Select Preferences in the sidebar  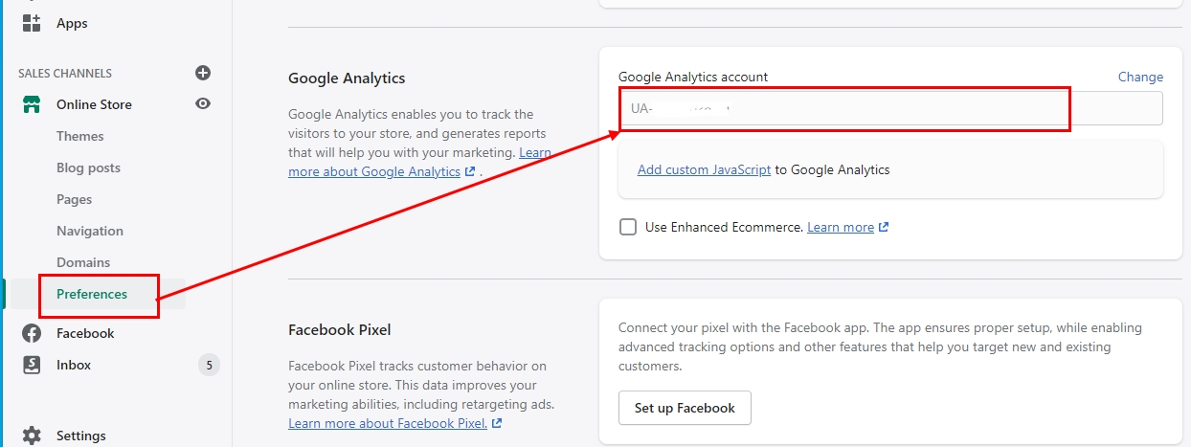[92, 294]
